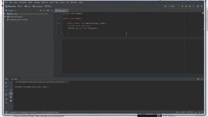Screen dimensions: 208x117
Task: Click the com breadcrumb folder
Action: coord(28,6)
